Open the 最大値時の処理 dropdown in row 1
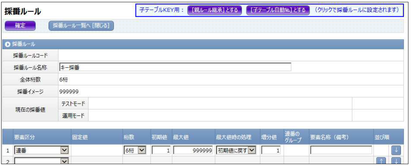The height and width of the screenshot is (166, 411). point(236,150)
